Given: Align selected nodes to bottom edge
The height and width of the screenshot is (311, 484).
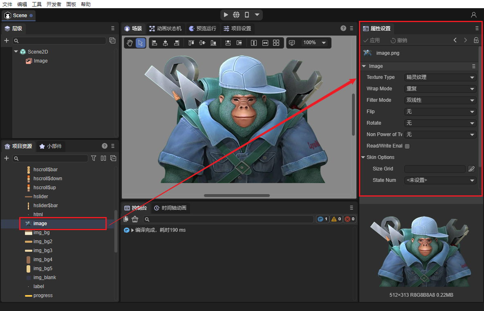Looking at the screenshot, I should click(213, 43).
